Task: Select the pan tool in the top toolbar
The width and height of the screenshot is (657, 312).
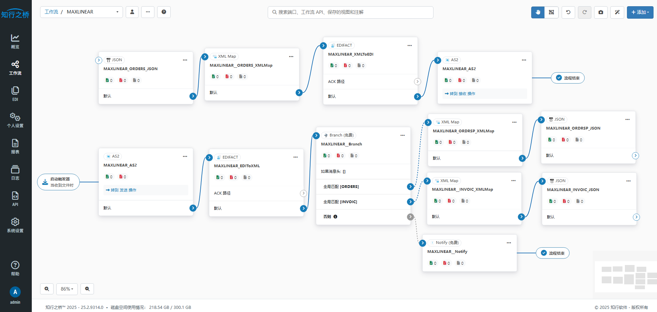Action: (537, 12)
